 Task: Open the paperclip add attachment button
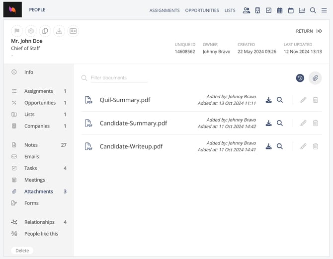[315, 78]
